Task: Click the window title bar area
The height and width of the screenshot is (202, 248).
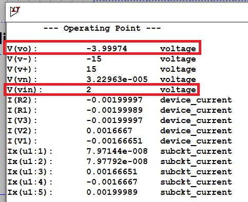Action: 127,12
